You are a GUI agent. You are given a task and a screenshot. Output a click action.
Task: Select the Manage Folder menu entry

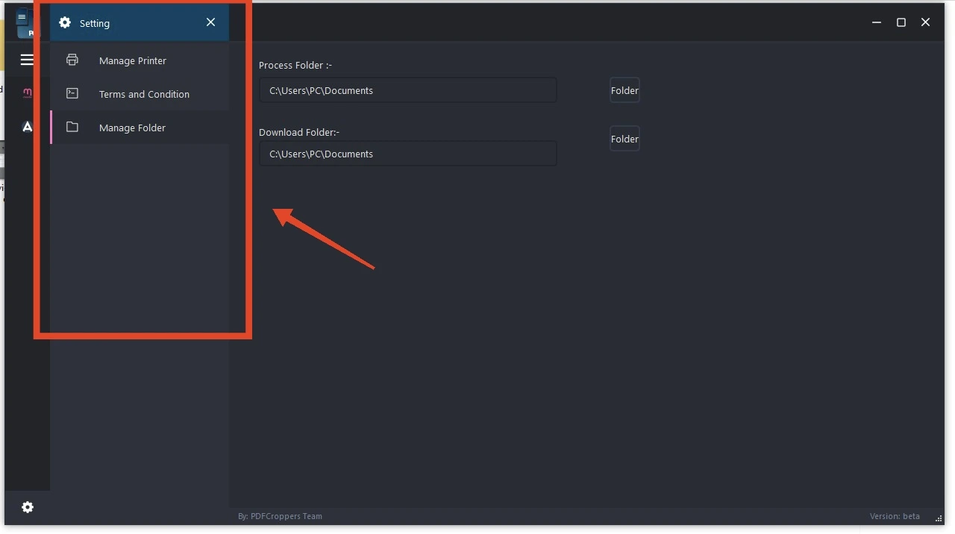tap(132, 128)
